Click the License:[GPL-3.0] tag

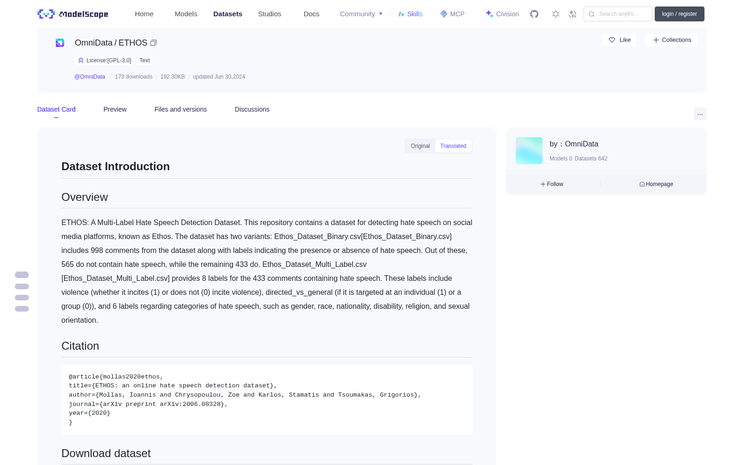coord(105,60)
